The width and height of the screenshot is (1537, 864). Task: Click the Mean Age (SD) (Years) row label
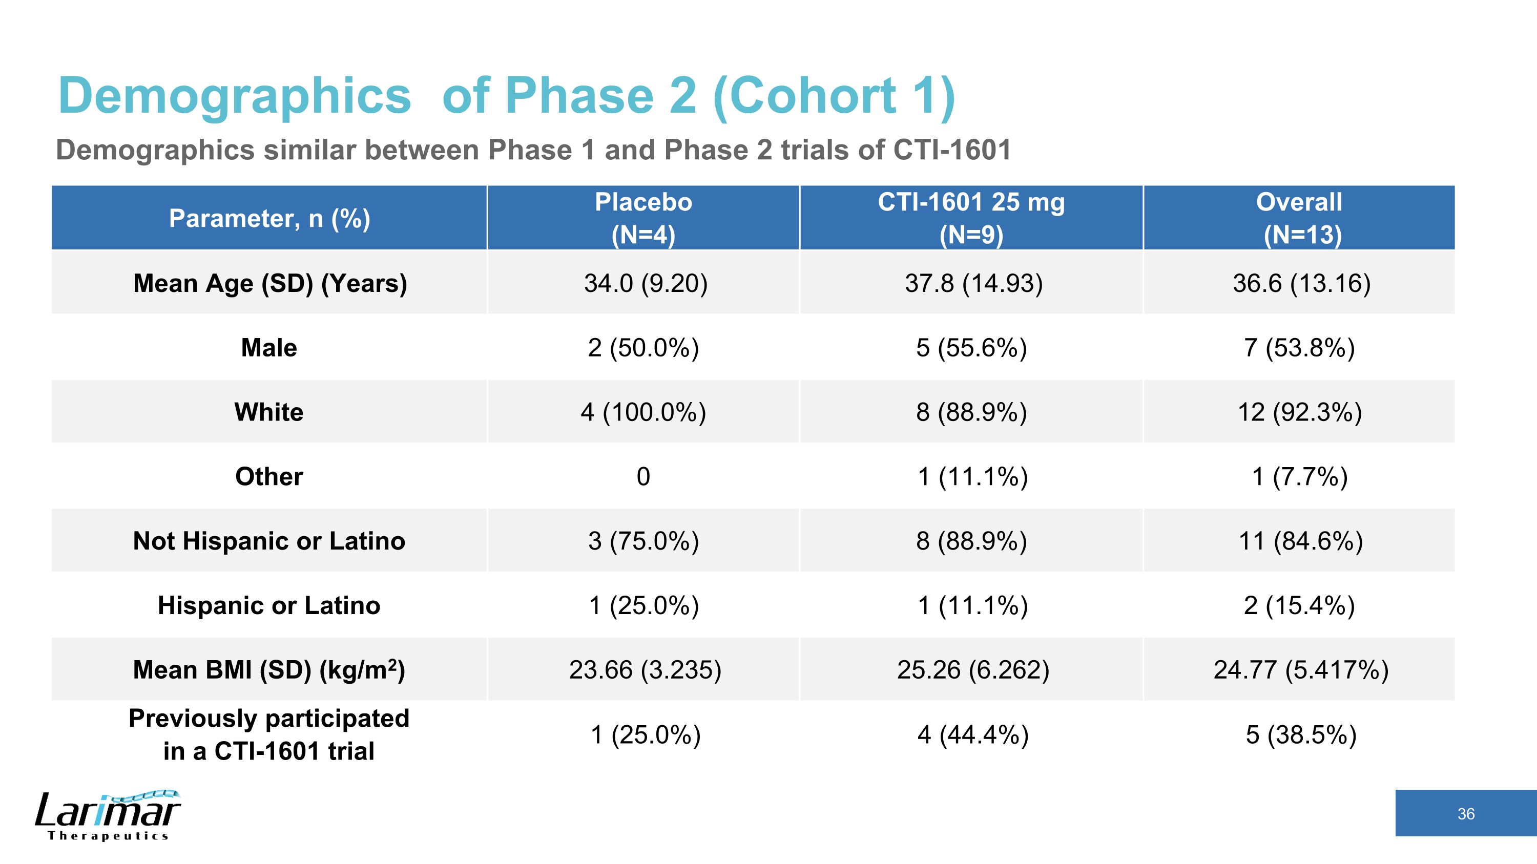[269, 283]
